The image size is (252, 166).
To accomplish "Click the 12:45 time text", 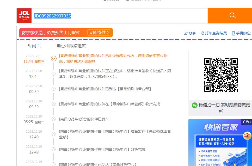I will pyautogui.click(x=34, y=77).
